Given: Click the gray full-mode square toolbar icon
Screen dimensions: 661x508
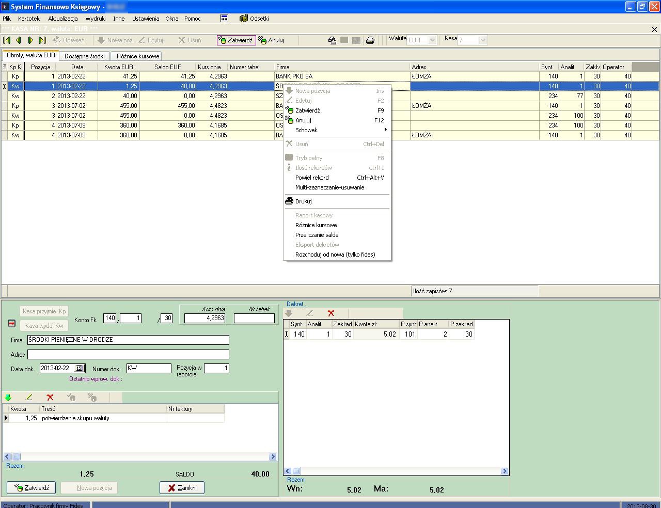Looking at the screenshot, I should tap(344, 40).
